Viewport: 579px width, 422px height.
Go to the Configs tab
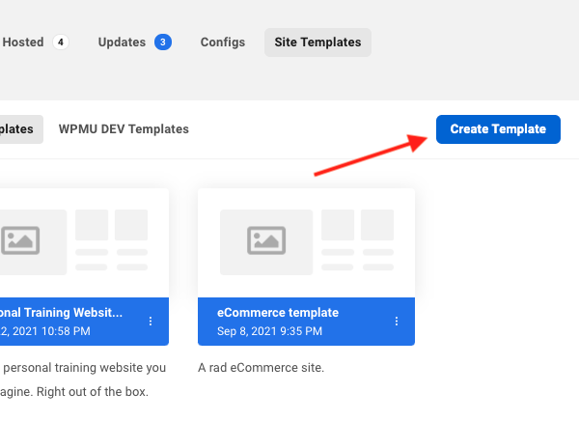[223, 42]
